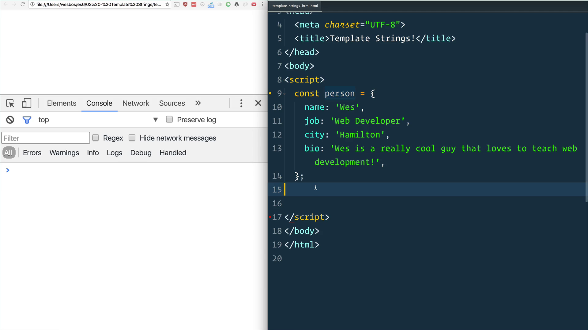The image size is (588, 330).
Task: Open the Buffer stacked layers extension
Action: coord(237,4)
